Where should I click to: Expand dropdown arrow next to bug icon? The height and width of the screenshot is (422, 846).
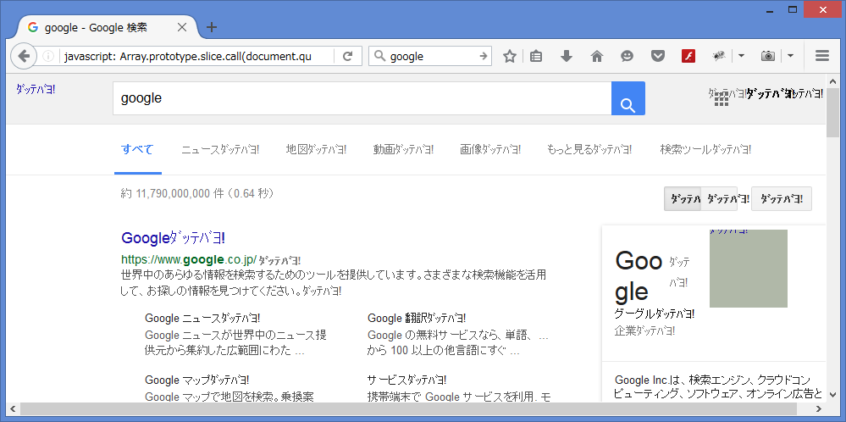click(741, 56)
